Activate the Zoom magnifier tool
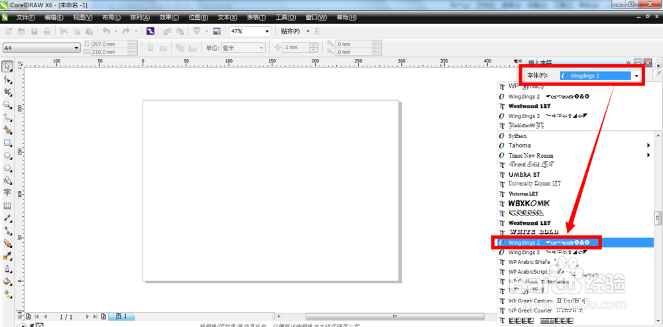This screenshot has height=327, width=663. (x=7, y=105)
